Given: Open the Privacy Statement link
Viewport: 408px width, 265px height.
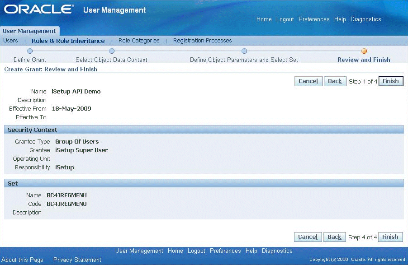Looking at the screenshot, I should [x=77, y=260].
